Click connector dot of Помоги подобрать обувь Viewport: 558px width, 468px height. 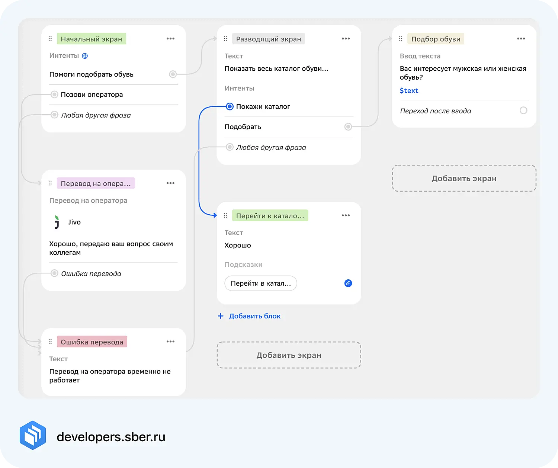[x=173, y=74]
